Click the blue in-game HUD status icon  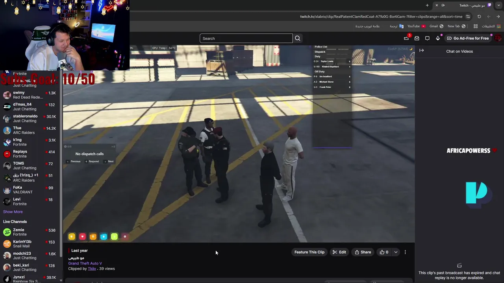tap(104, 236)
